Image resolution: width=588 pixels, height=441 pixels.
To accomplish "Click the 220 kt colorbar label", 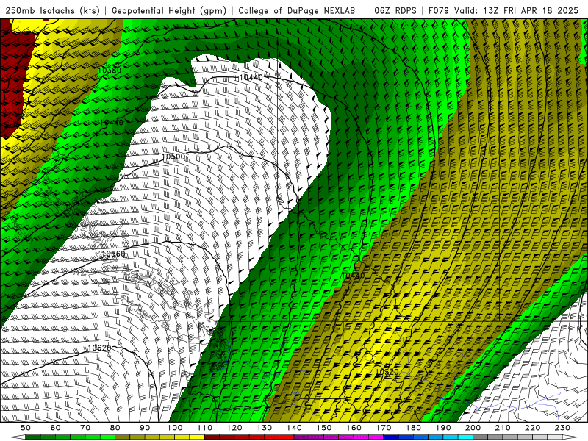I will point(533,428).
